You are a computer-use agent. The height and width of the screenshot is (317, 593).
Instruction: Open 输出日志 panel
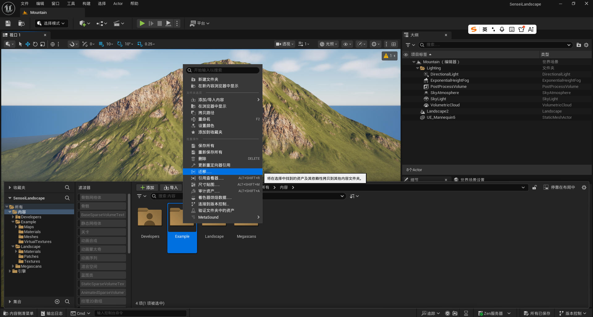tap(52, 313)
